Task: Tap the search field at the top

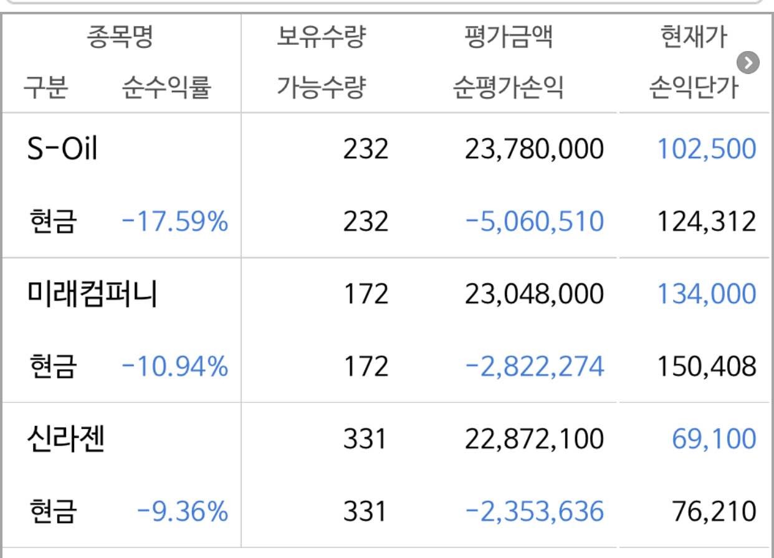Action: (386, 5)
